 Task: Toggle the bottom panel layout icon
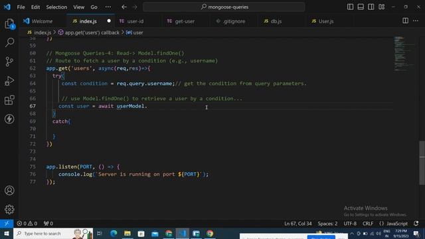[x=361, y=7]
